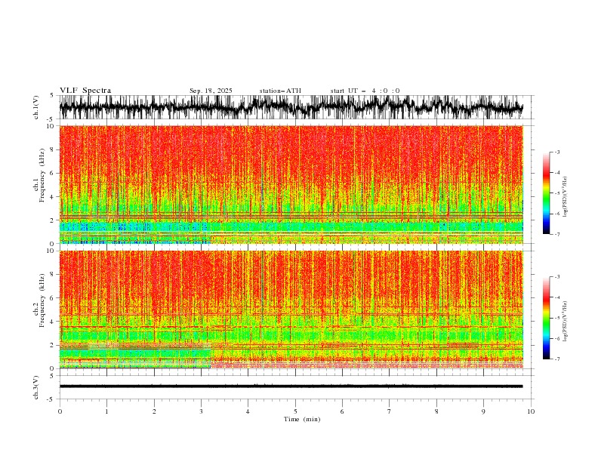Viewport: 598px width, 462px height.
Task: Click the -3 label on ch.2 color bar
Action: coord(557,277)
